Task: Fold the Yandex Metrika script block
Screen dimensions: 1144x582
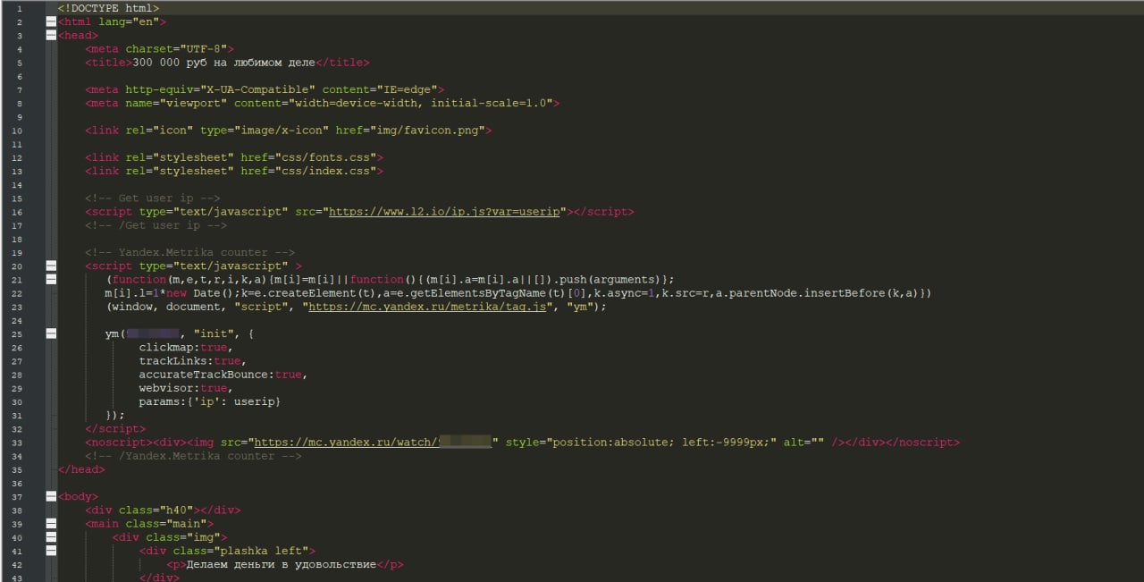Action: (51, 266)
